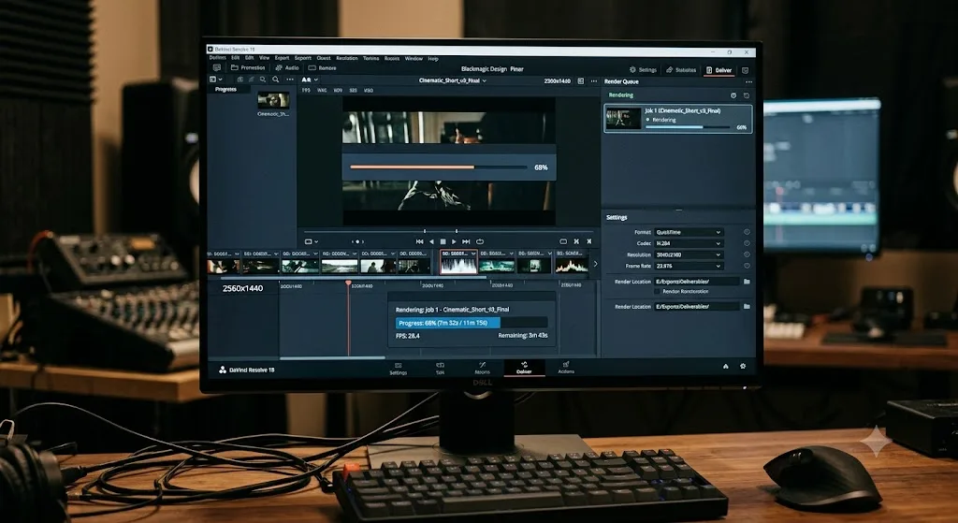Click the square icon beside the clock icon
This screenshot has width=958, height=523.
(746, 95)
